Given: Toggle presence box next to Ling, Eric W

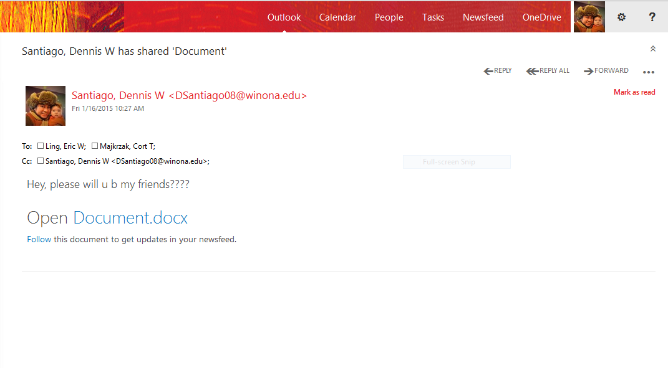Looking at the screenshot, I should tap(41, 146).
